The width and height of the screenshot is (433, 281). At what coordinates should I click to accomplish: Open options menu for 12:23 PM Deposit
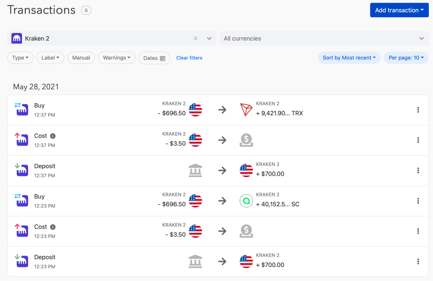click(418, 261)
